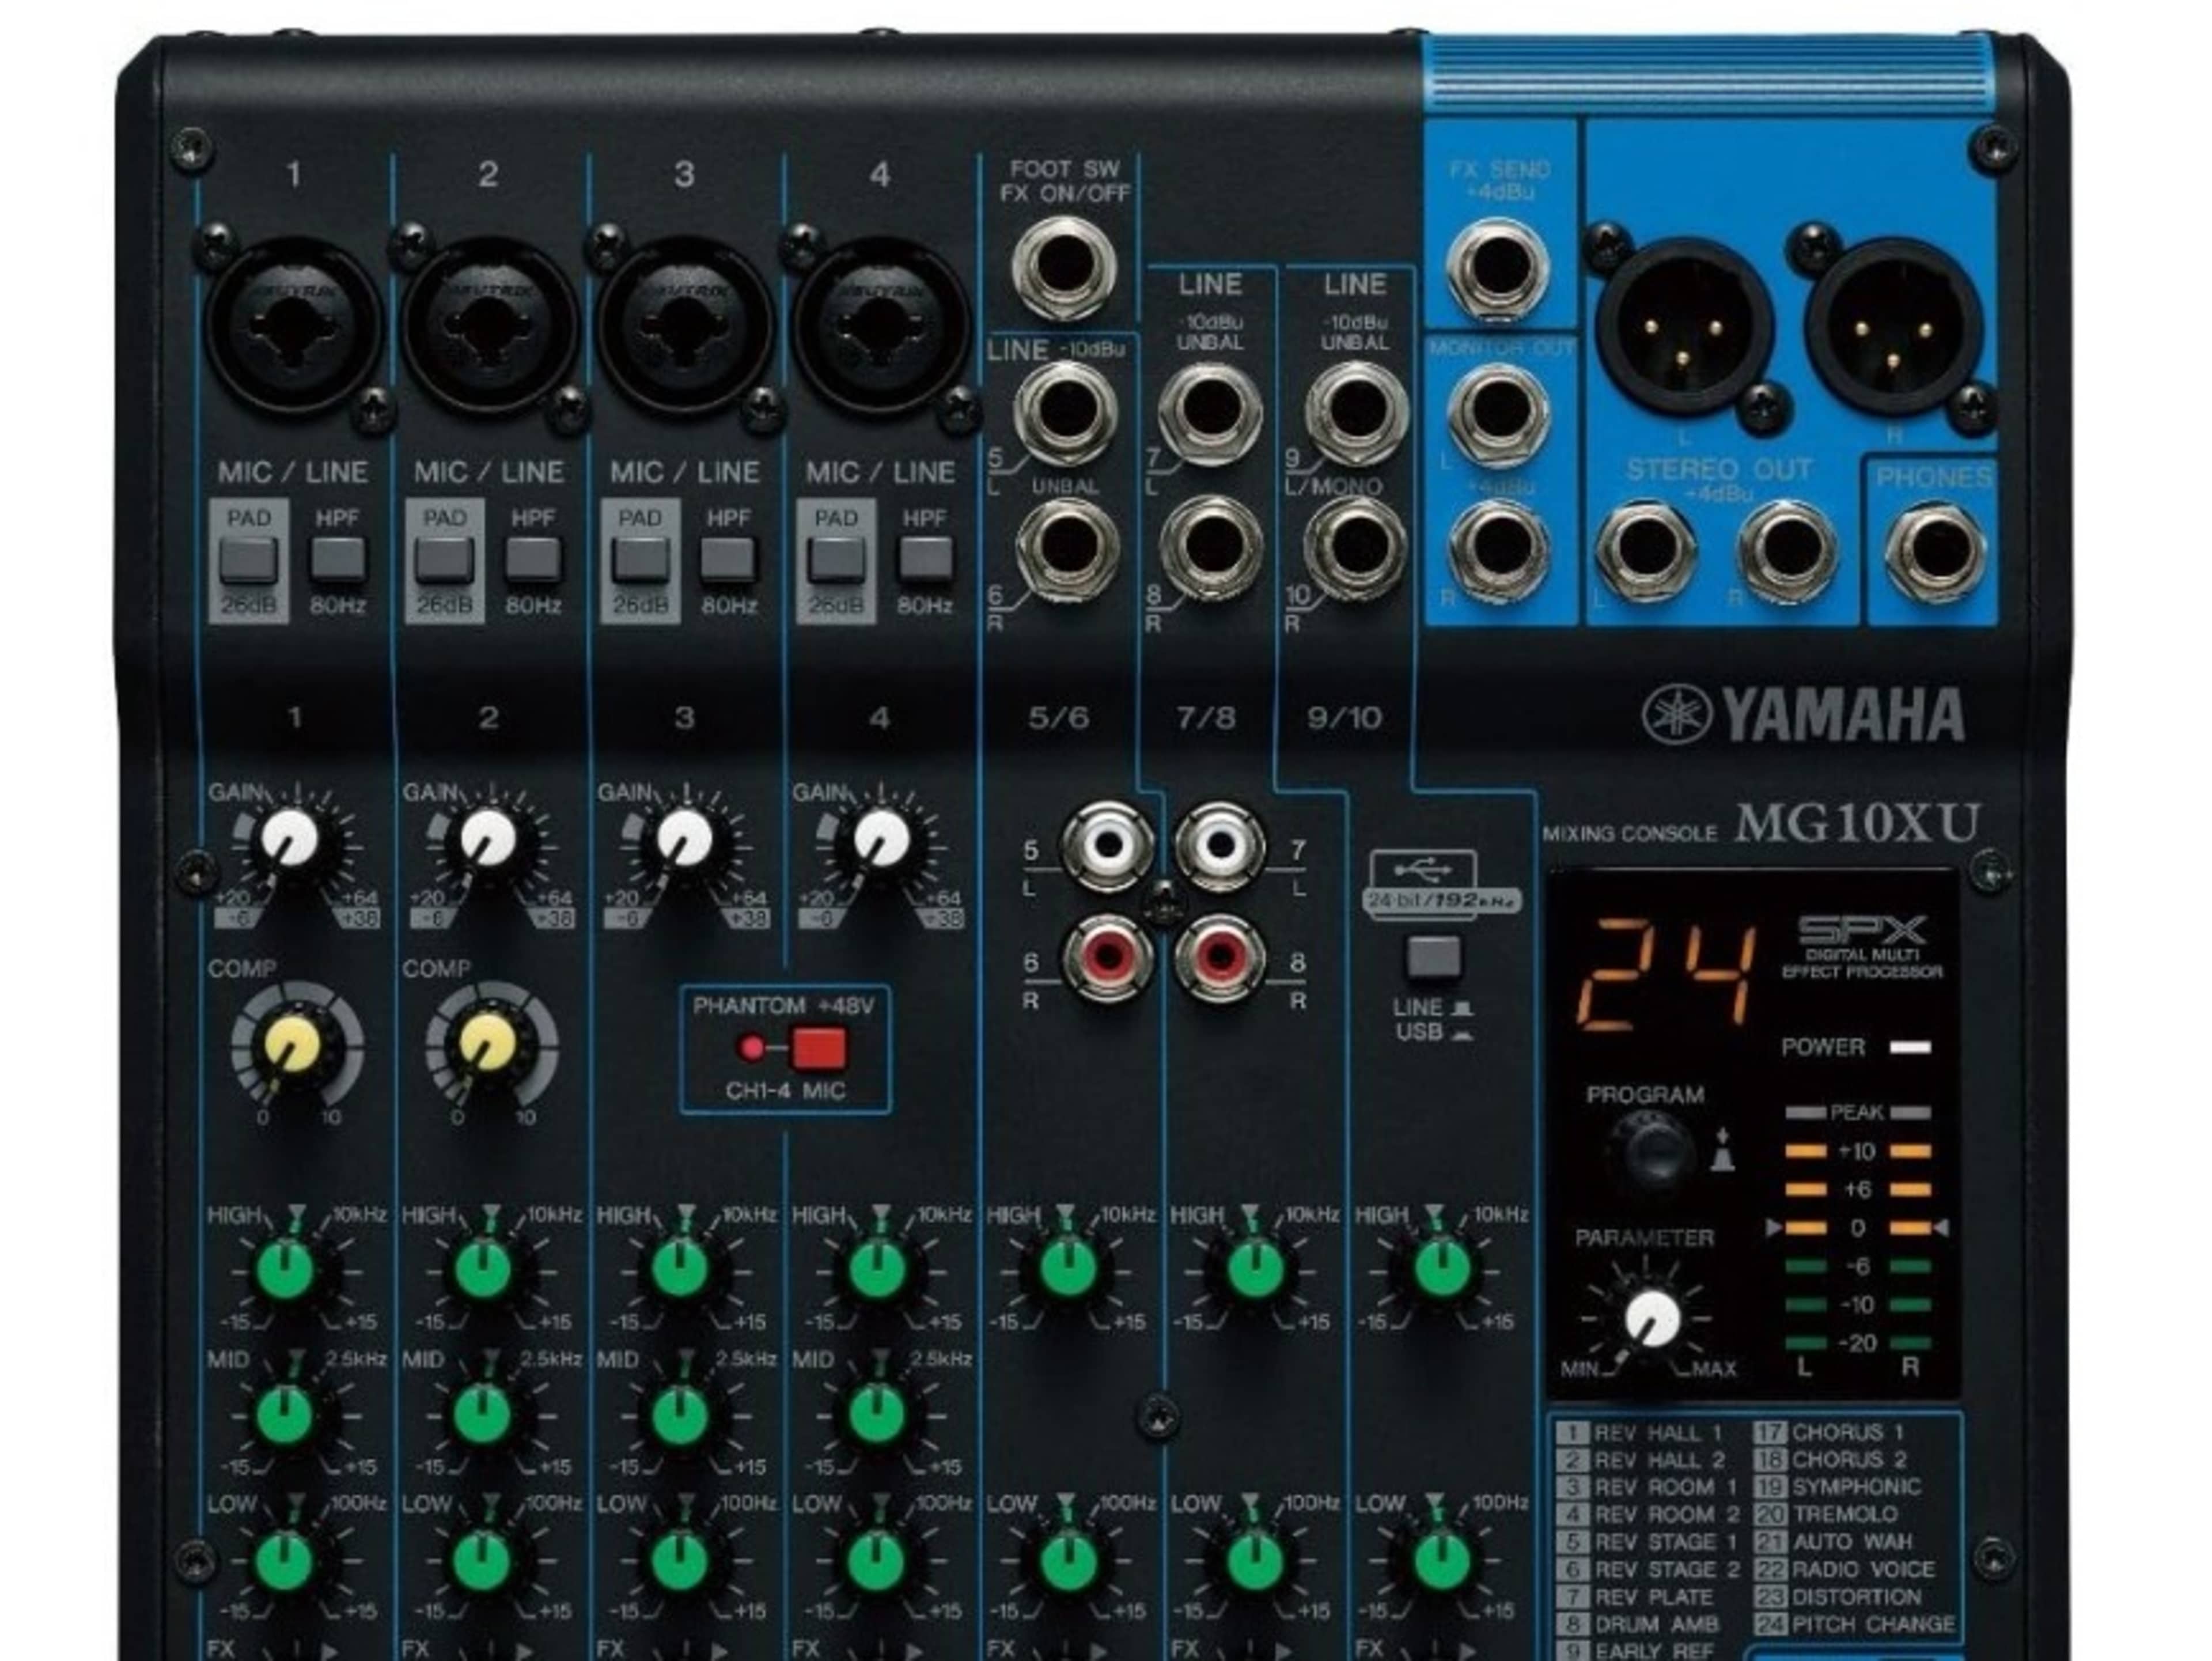This screenshot has width=2212, height=1661.
Task: Click the channel 3 MIC/LINE combo jack
Action: point(685,326)
